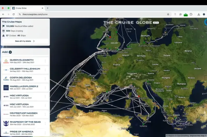Click the ship icon beside 57 Cruises
The image size is (207, 137).
[x=4, y=35]
